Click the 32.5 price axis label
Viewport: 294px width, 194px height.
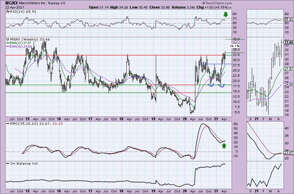tap(236, 55)
